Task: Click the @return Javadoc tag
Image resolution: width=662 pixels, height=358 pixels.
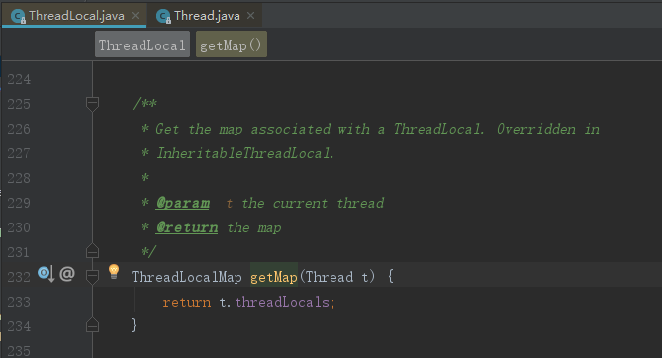Action: tap(187, 228)
